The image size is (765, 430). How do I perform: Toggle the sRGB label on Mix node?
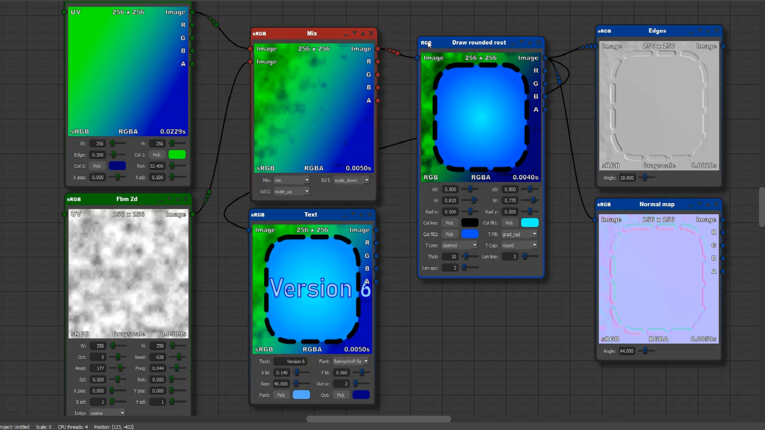(x=259, y=33)
